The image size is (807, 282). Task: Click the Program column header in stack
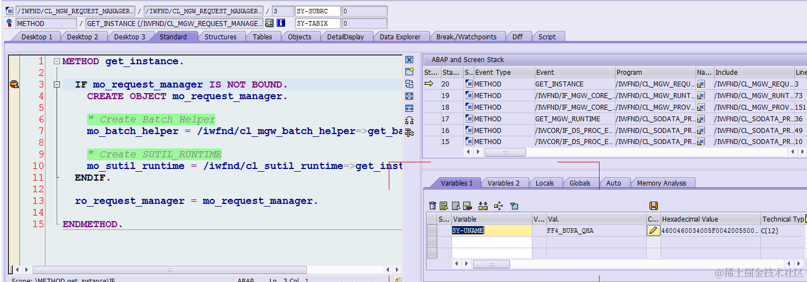(655, 72)
